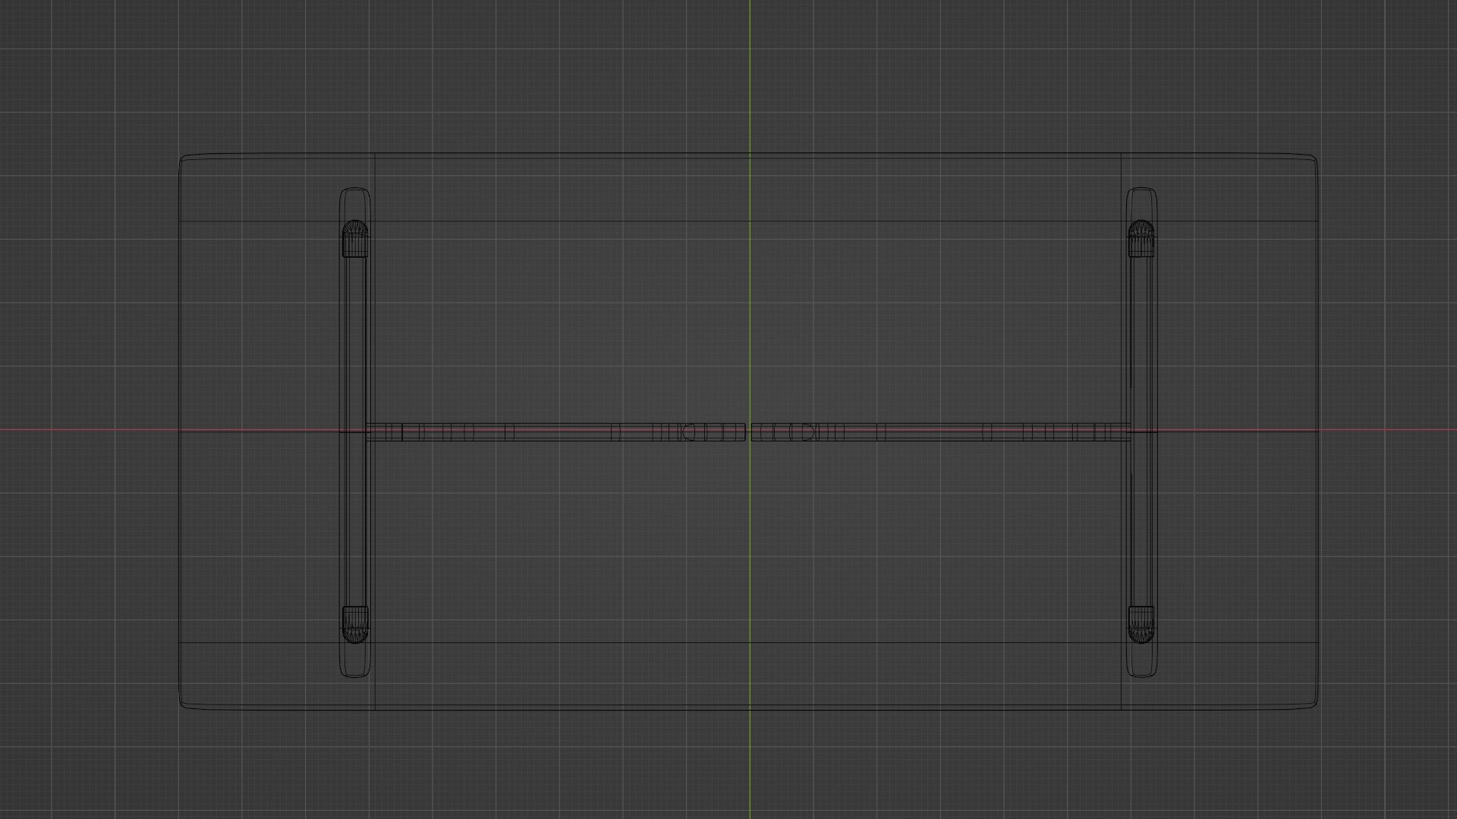
Task: Click the upper-left table leg foot
Action: [354, 237]
